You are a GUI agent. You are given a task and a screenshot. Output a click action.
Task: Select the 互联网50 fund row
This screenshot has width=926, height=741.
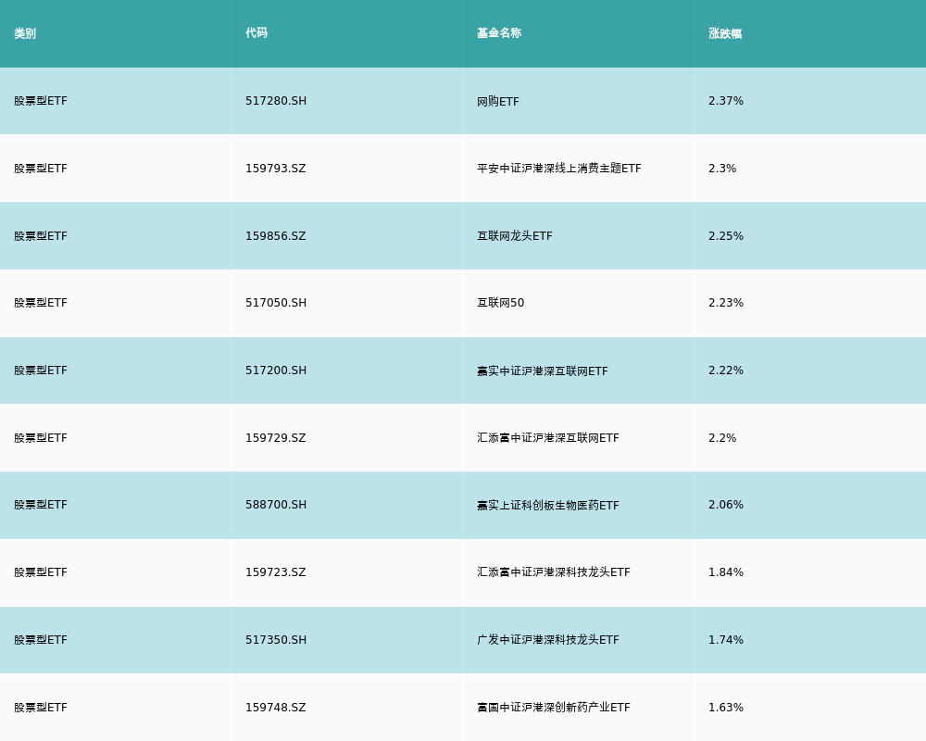[x=463, y=303]
